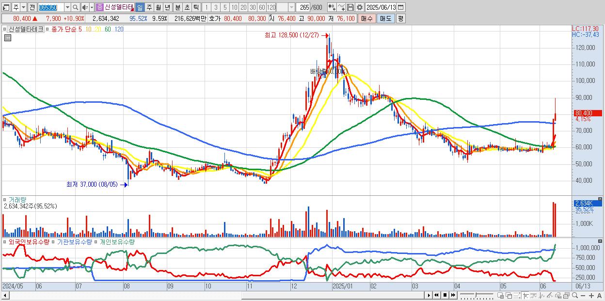Open chart settings gear icon
605x301 pixels.
[359, 7]
